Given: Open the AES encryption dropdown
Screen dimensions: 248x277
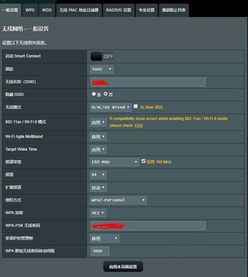Looking at the screenshot, I should click(98, 213).
